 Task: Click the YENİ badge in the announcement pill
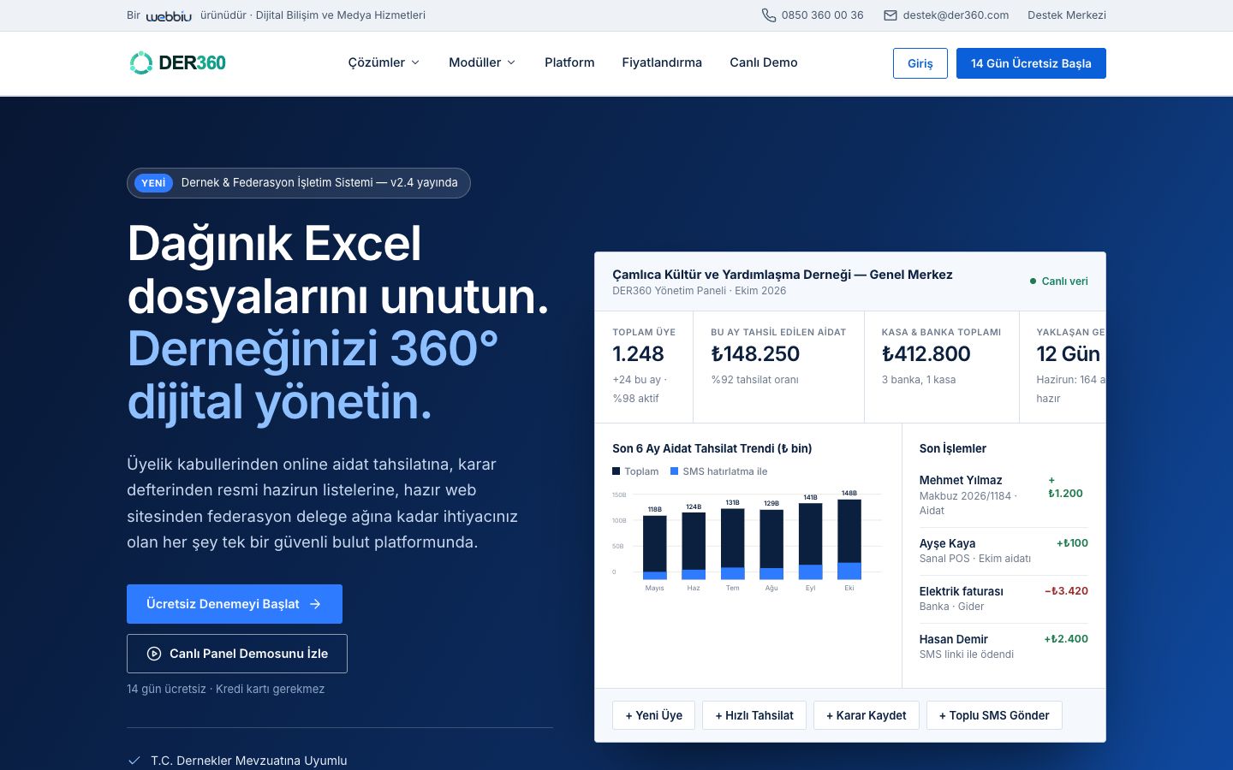(x=154, y=183)
